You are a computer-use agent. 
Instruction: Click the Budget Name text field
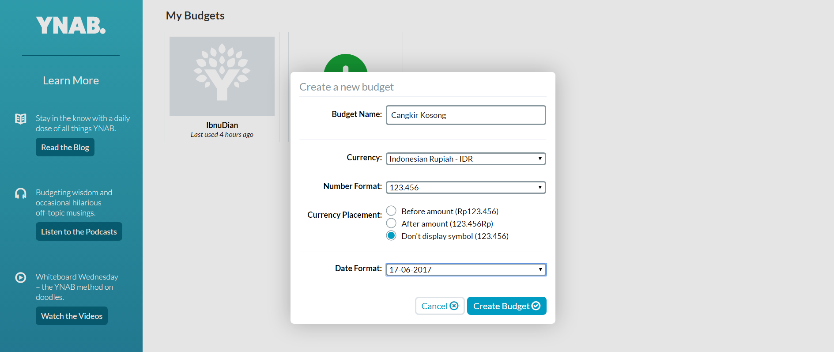pos(466,115)
